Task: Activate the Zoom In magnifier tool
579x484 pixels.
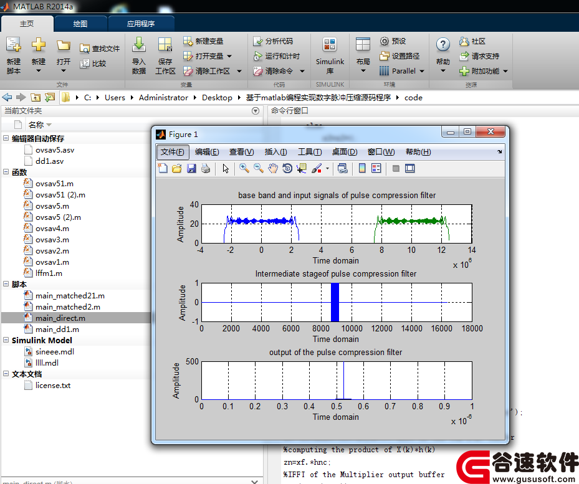Action: (x=244, y=169)
